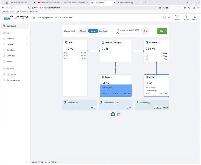The image size is (201, 165).
Task: Click the EVCS charging station icon
Action: (x=147, y=77)
